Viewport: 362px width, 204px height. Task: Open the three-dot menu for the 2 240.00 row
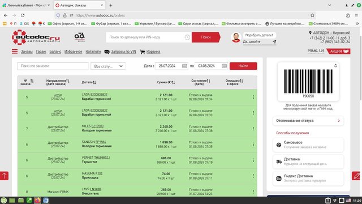(x=253, y=129)
